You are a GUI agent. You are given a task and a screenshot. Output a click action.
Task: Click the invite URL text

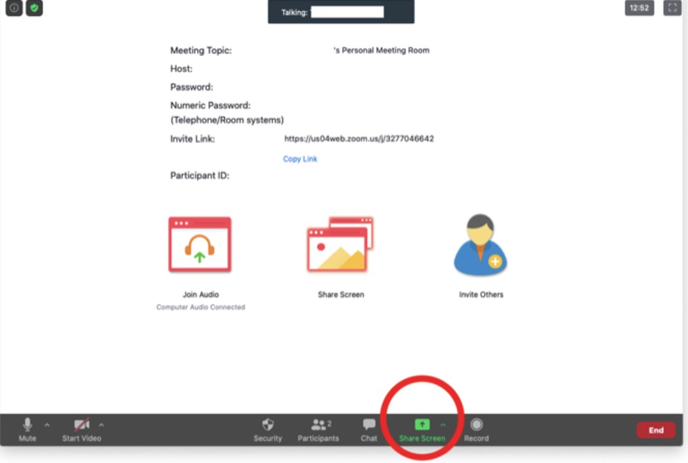[x=359, y=139]
